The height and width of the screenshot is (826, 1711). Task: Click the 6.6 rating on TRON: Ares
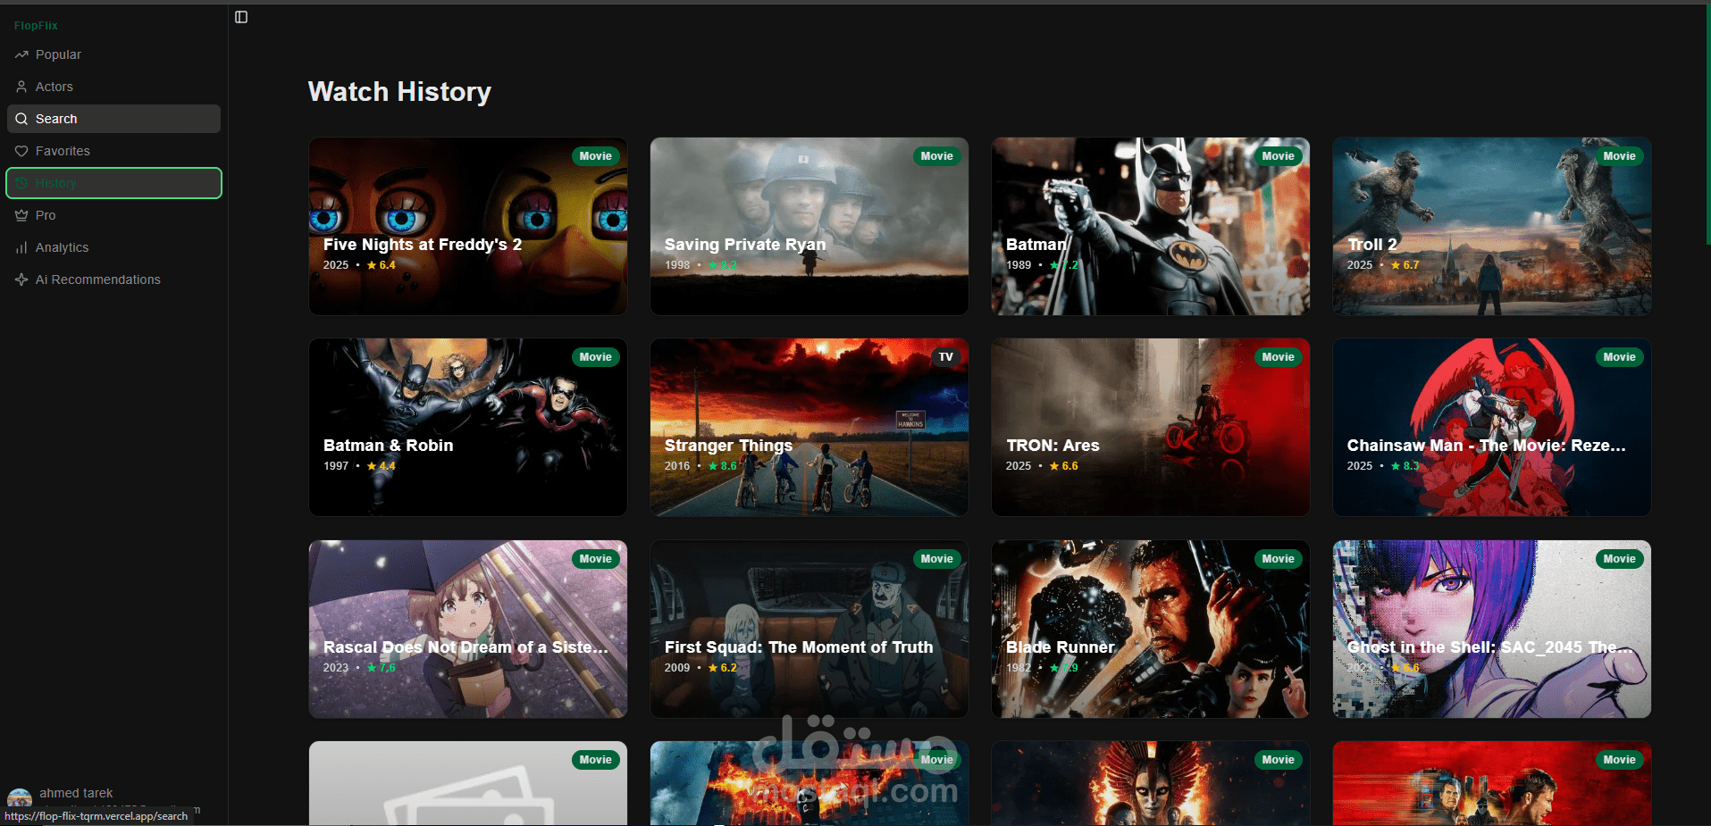[x=1063, y=466]
